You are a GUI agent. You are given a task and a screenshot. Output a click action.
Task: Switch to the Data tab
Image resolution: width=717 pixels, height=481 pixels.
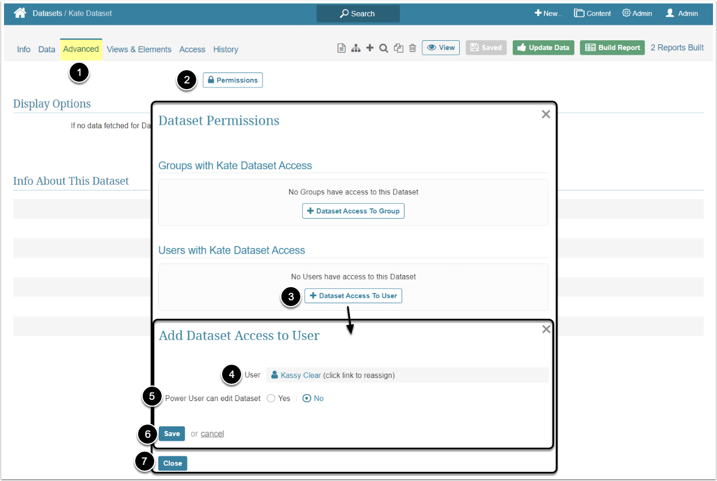[x=47, y=49]
